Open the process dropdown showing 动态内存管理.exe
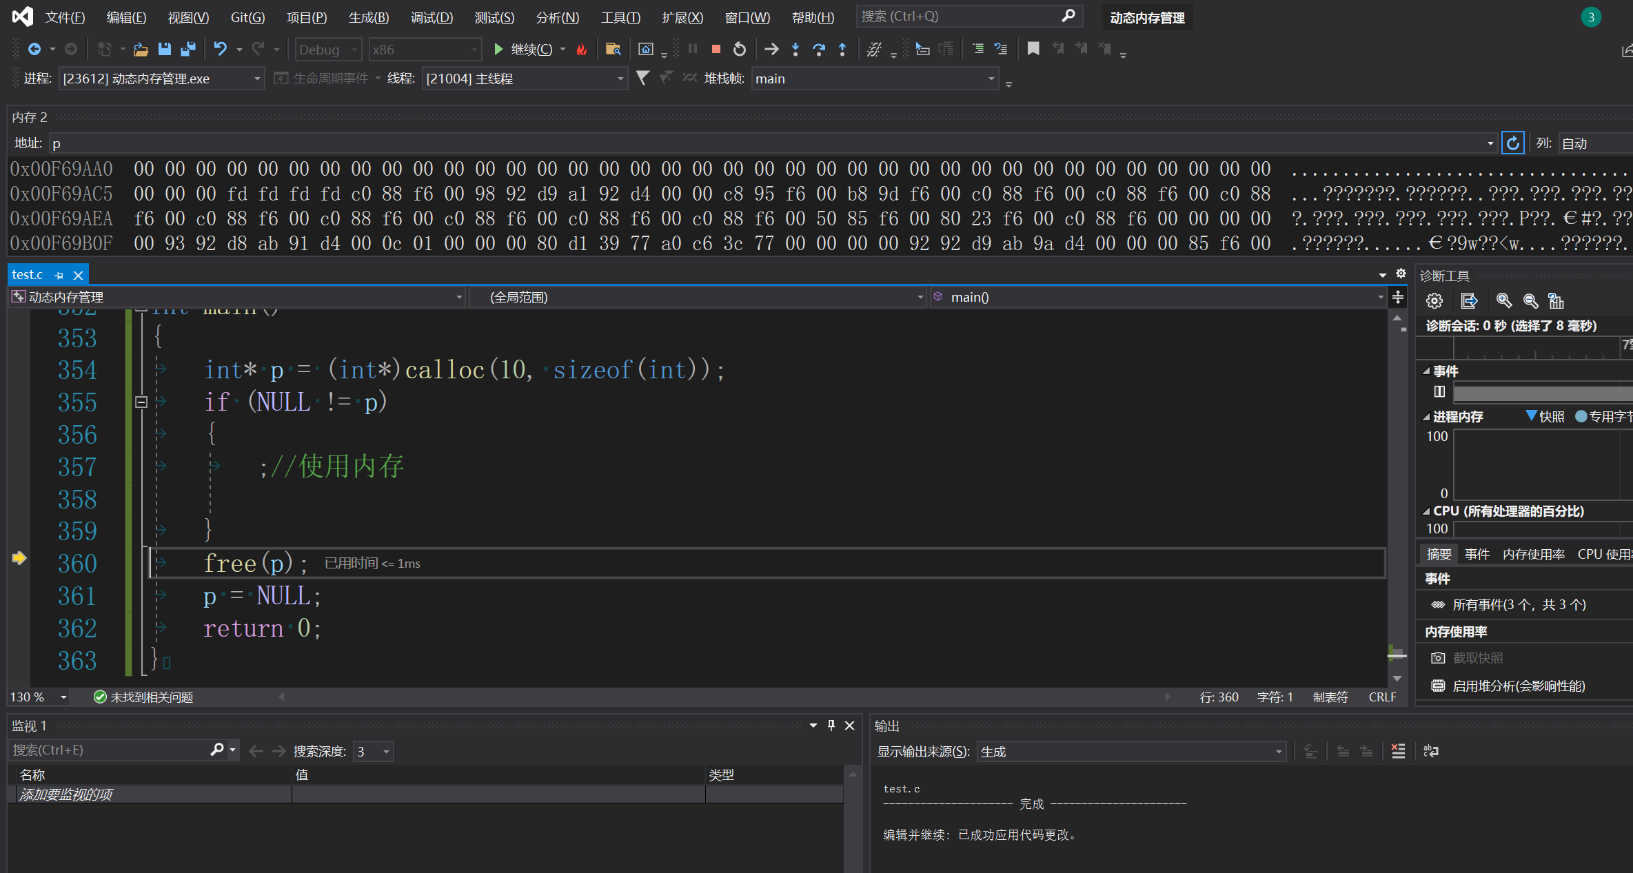1633x873 pixels. [161, 79]
